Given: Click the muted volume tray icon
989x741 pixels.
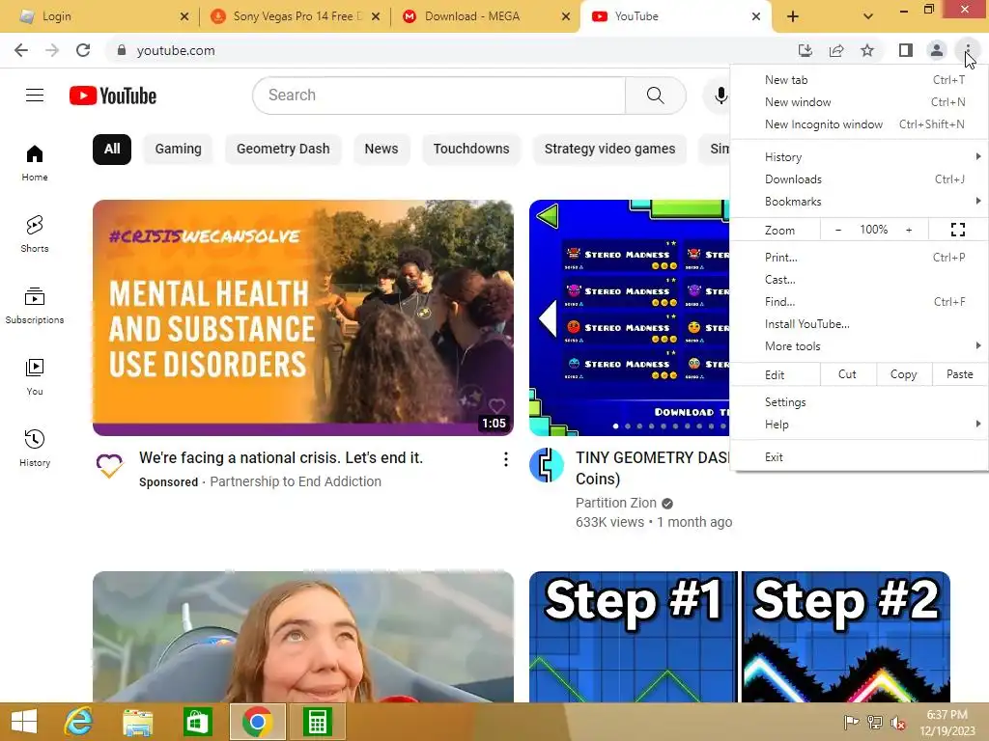Looking at the screenshot, I should [897, 723].
